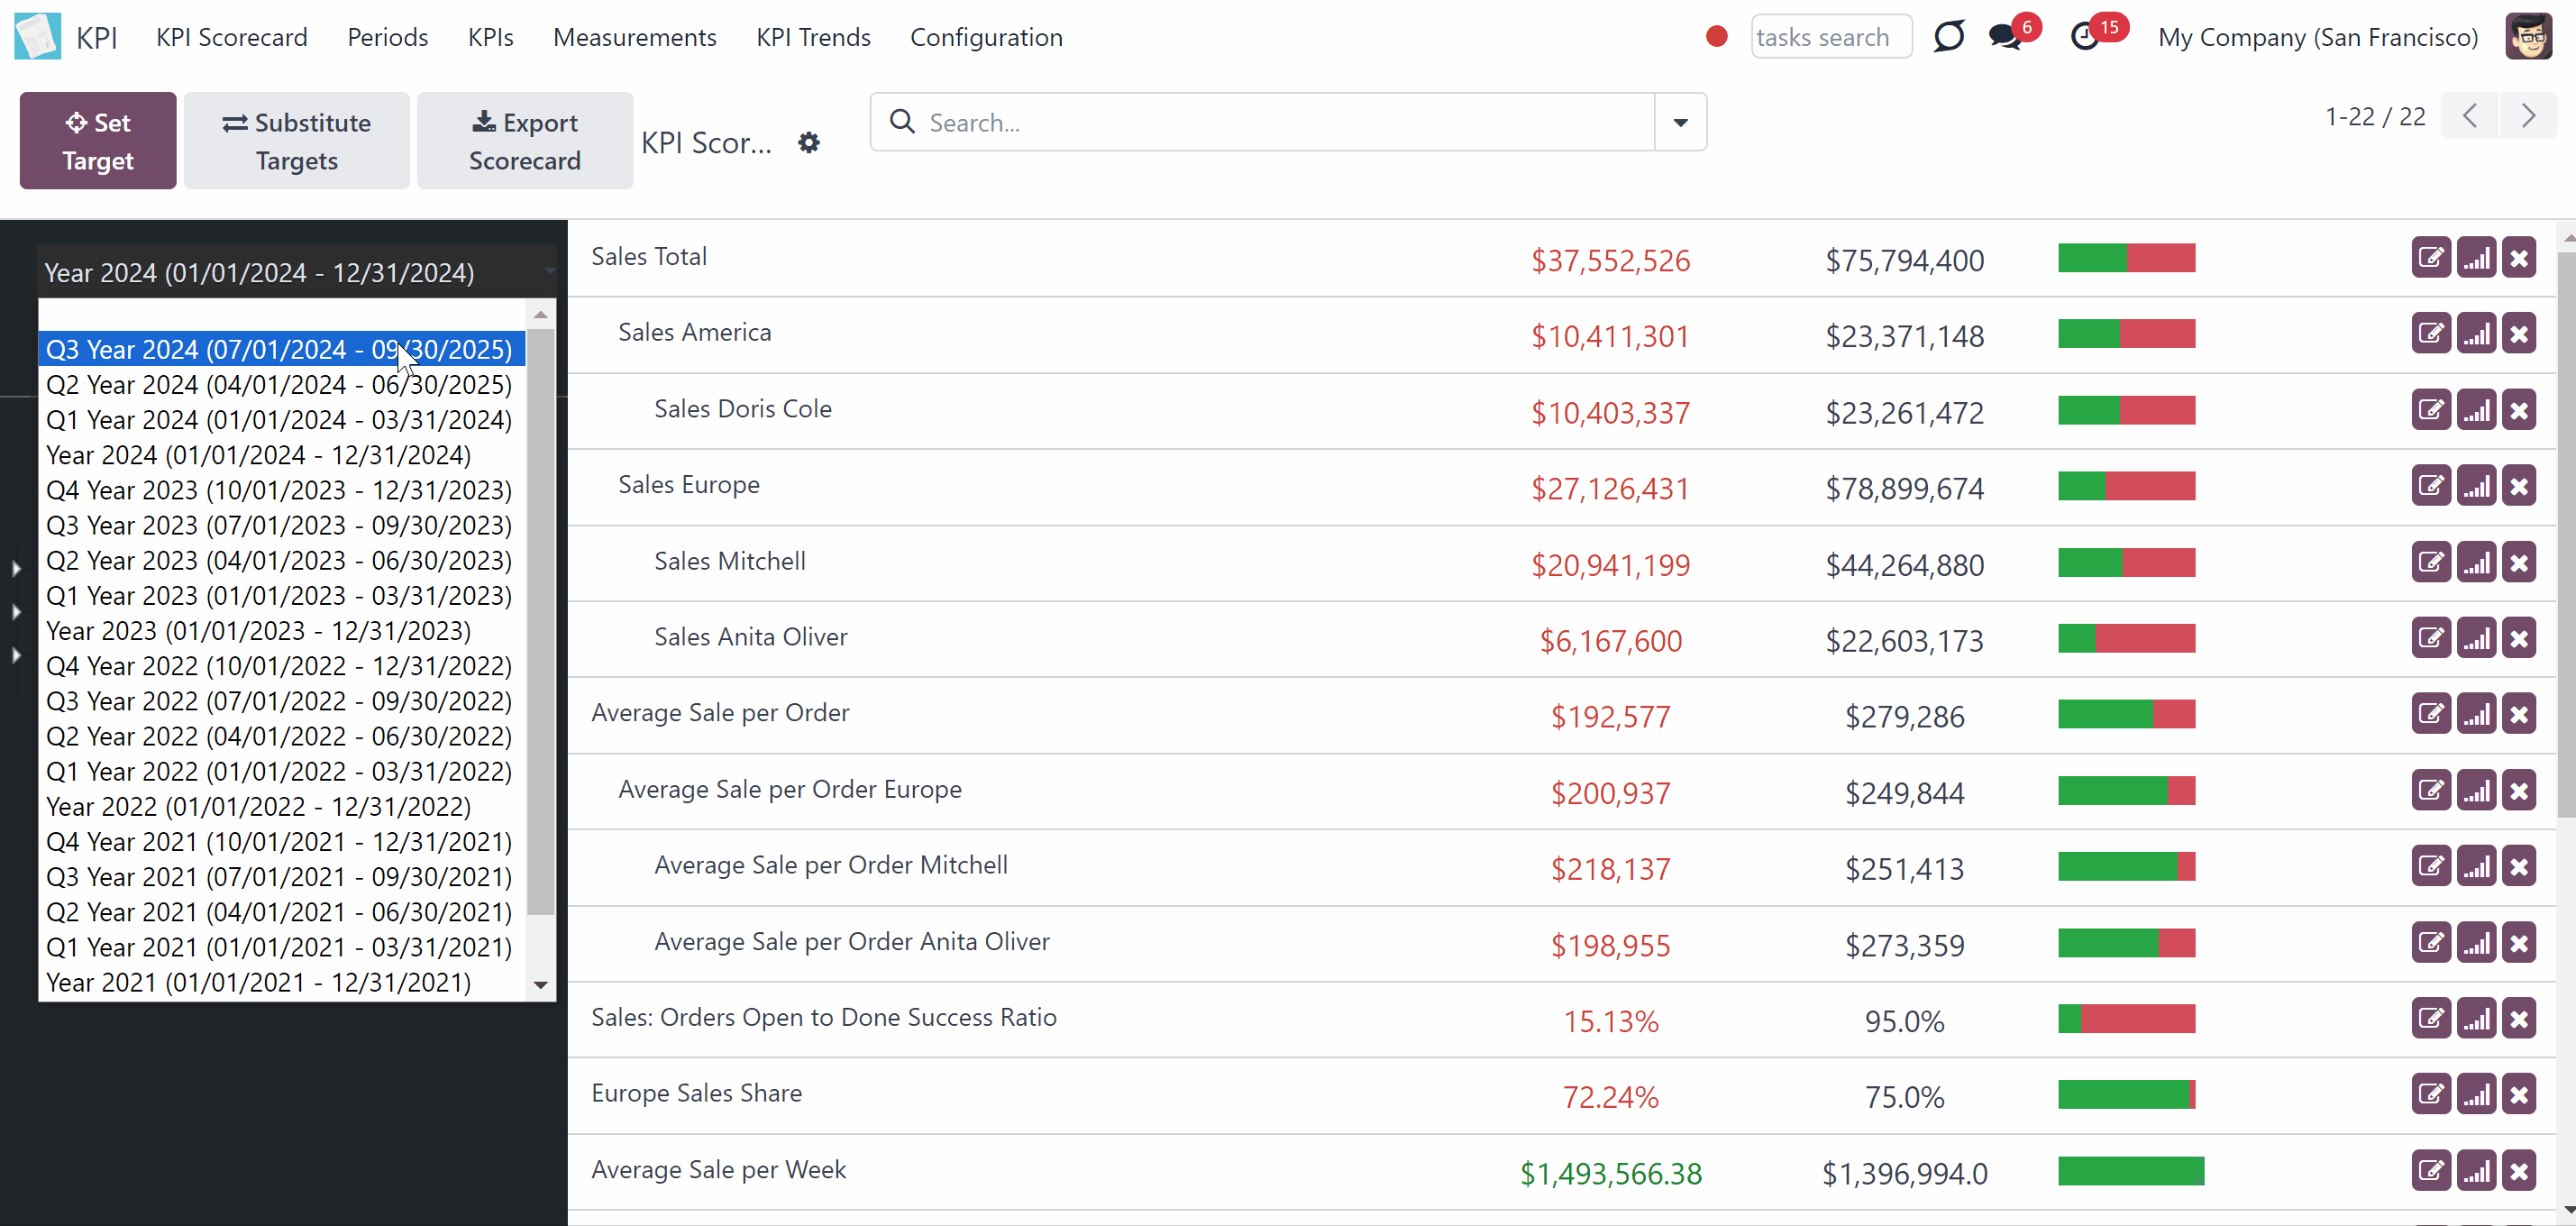2576x1226 pixels.
Task: Open the settings gear next to KPI Scorecard title
Action: (809, 143)
